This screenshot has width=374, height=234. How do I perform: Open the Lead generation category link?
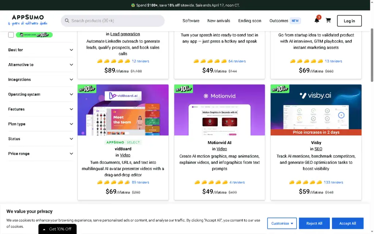[125, 34]
